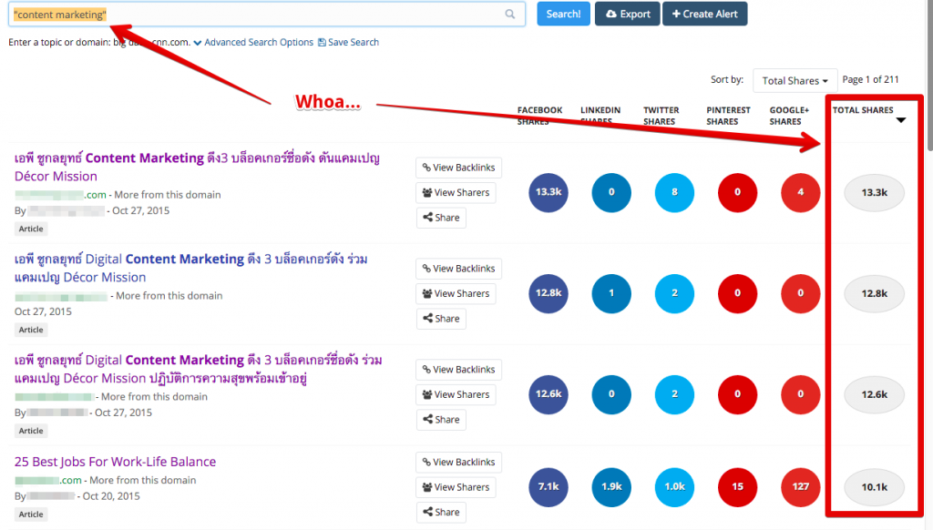Sort by Pinterest Shares column header
Screen dimensions: 933x530
[x=728, y=116]
